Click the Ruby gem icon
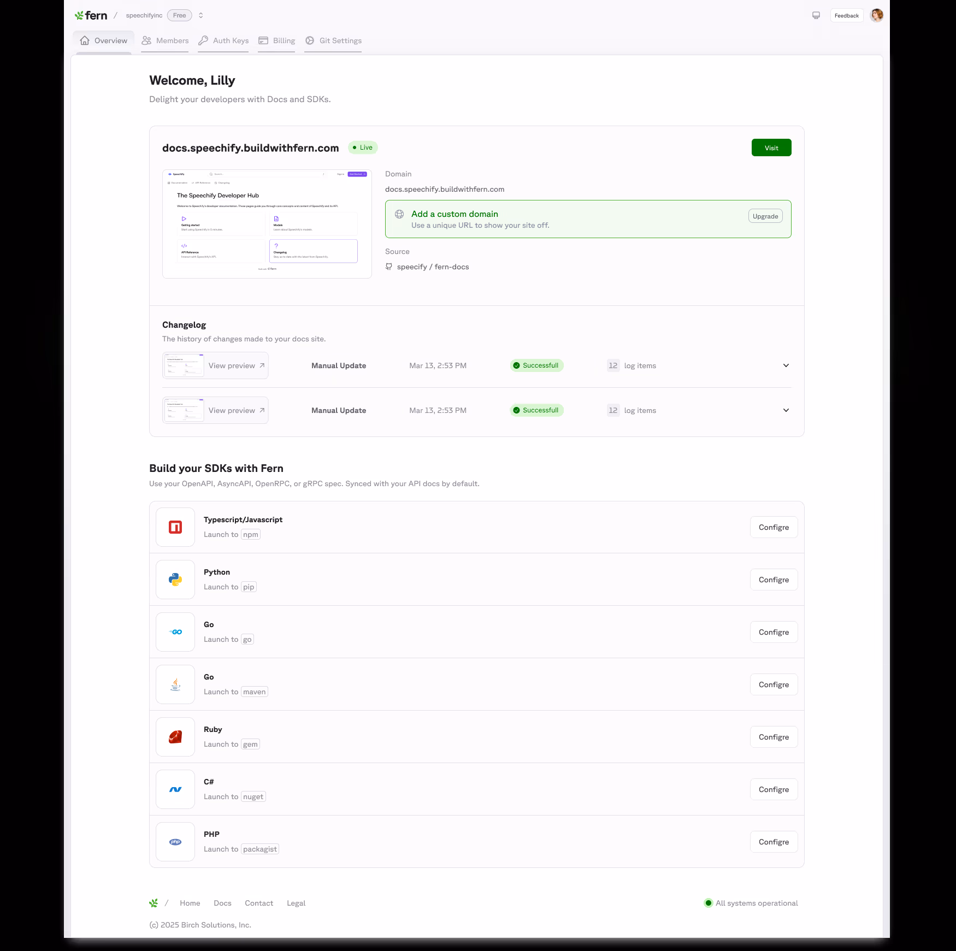This screenshot has width=956, height=951. pyautogui.click(x=175, y=737)
